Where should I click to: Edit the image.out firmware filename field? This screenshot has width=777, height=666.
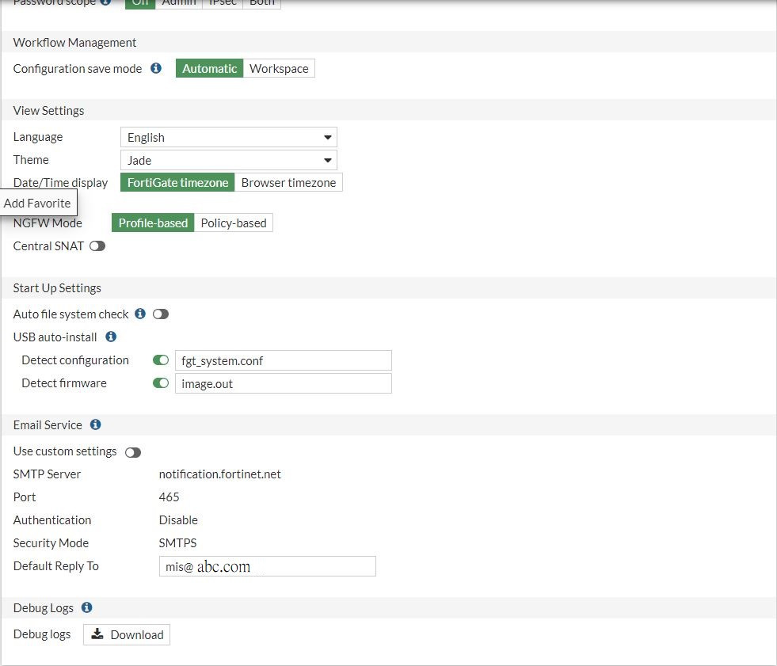click(284, 383)
